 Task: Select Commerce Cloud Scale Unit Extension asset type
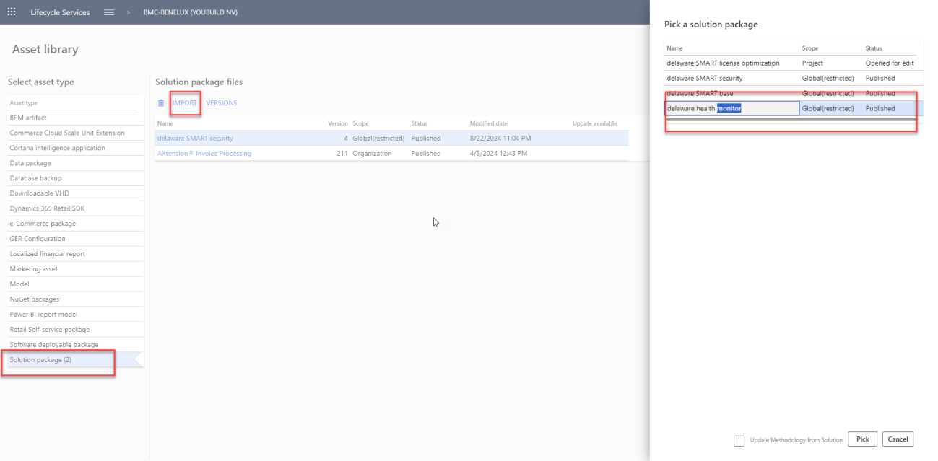[76, 133]
